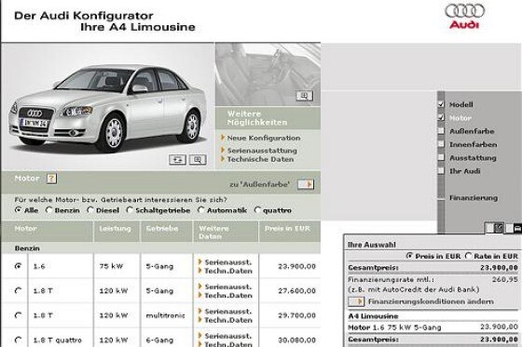Click the multitronic gearbox cell
This screenshot has height=347, width=522.
coord(165,315)
